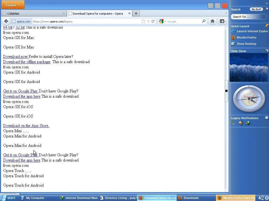Click the Legacy Notifications section title

tap(245, 118)
